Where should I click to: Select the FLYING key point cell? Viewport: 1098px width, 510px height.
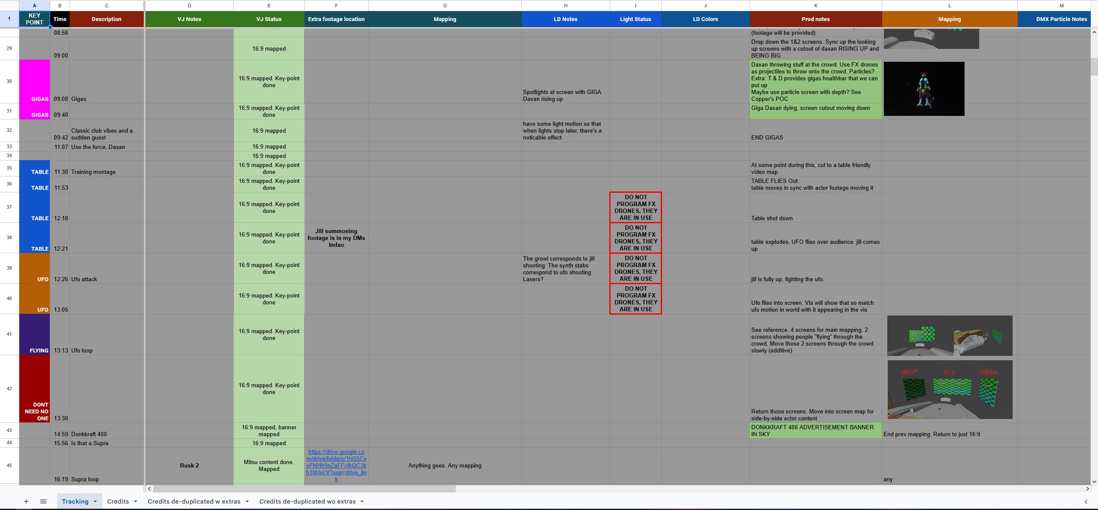click(34, 334)
